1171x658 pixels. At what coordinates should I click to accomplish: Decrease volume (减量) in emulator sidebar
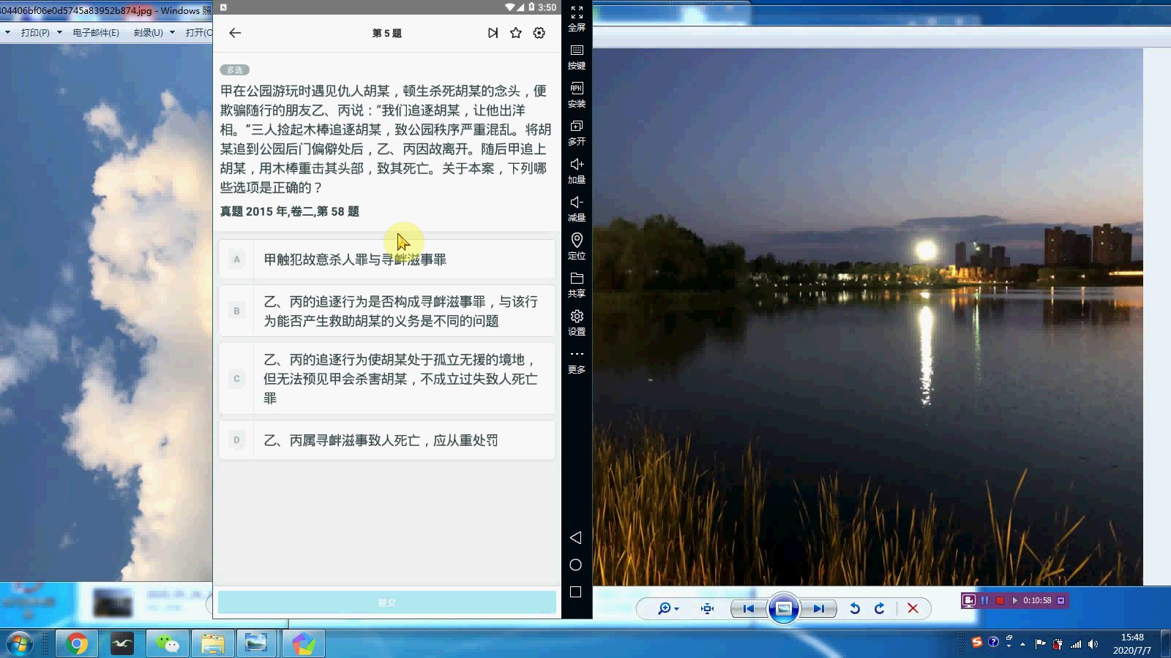coord(577,209)
